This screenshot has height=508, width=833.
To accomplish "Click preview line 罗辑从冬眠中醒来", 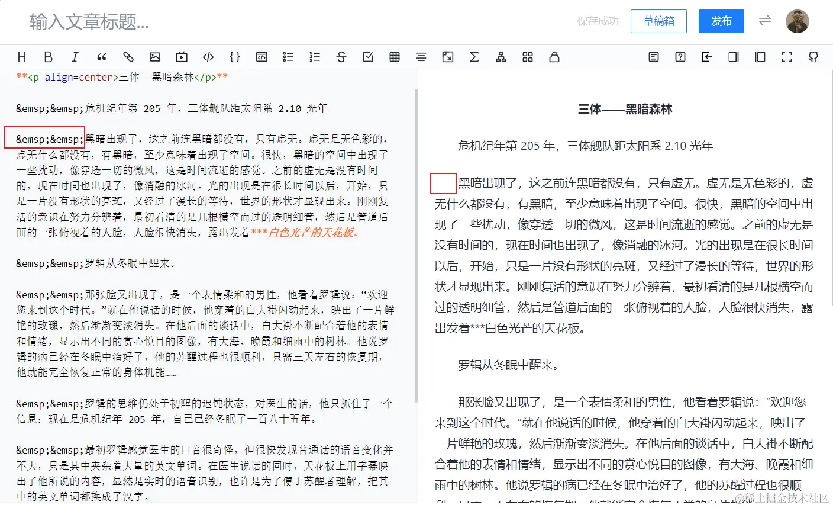I will [x=509, y=365].
